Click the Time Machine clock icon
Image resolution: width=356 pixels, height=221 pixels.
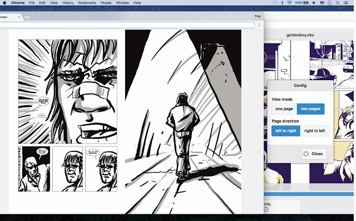275,3
